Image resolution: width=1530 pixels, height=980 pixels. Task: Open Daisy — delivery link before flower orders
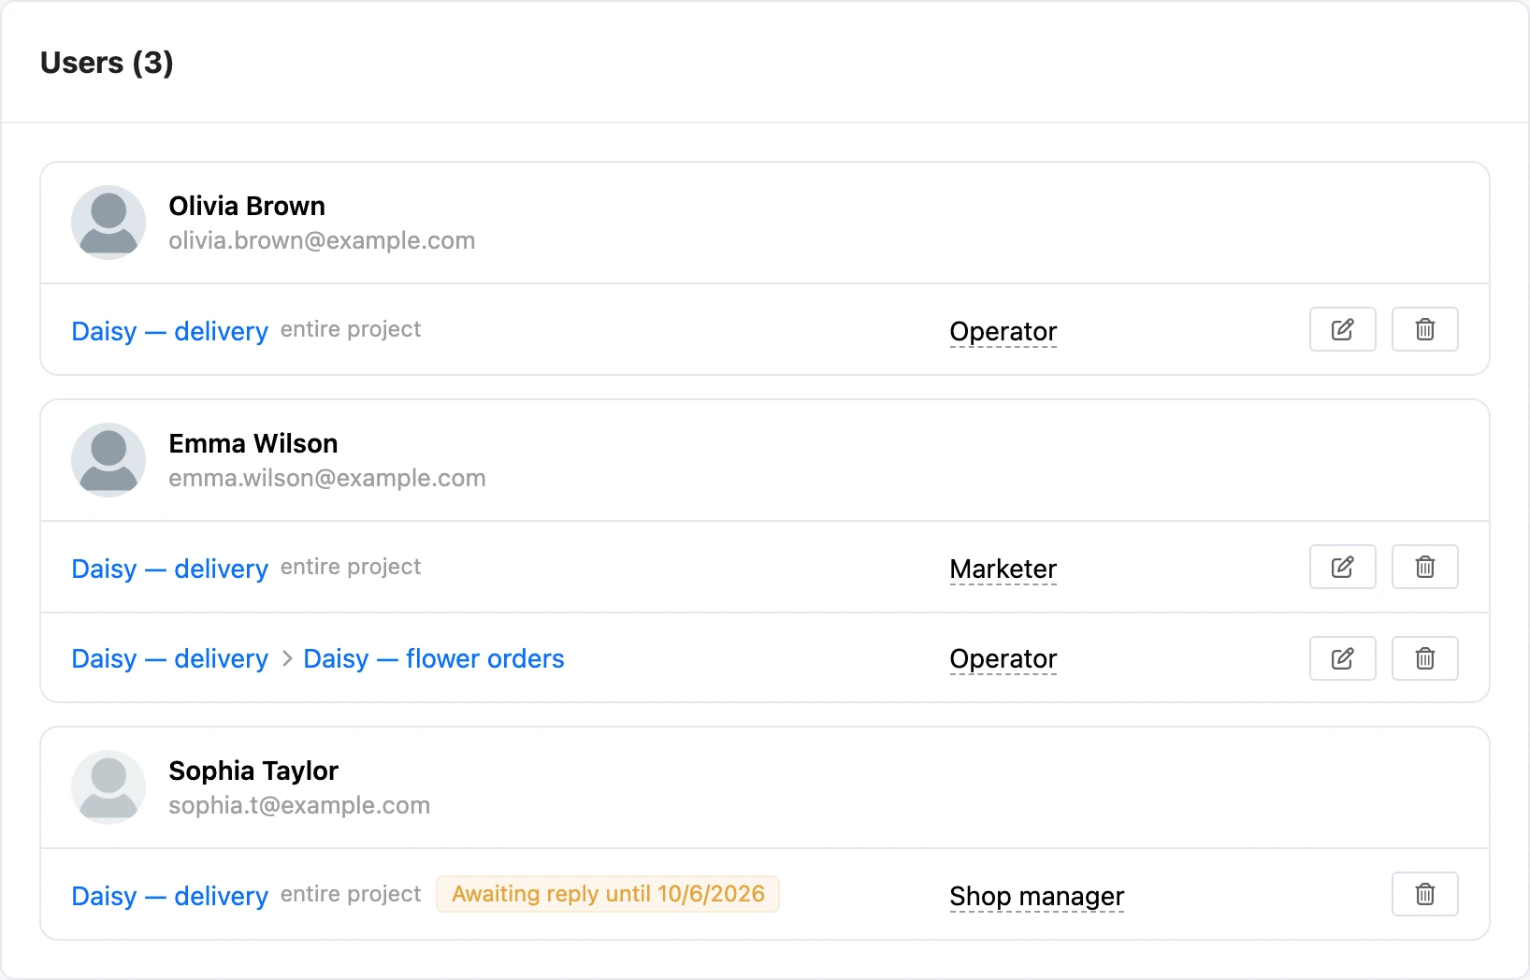169,658
